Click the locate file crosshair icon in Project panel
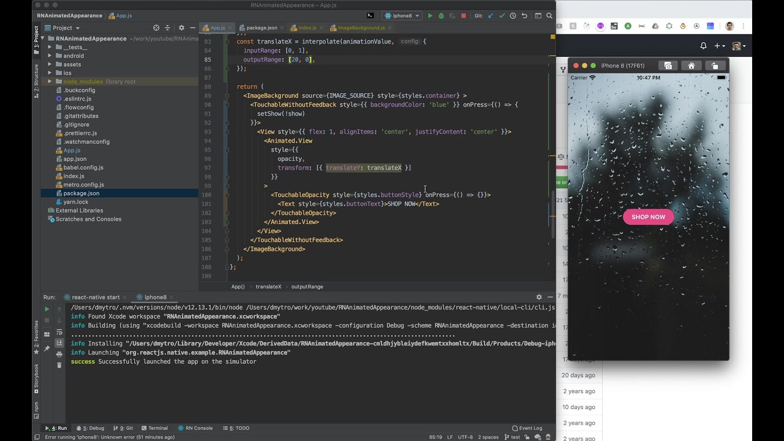The width and height of the screenshot is (784, 441). point(156,28)
